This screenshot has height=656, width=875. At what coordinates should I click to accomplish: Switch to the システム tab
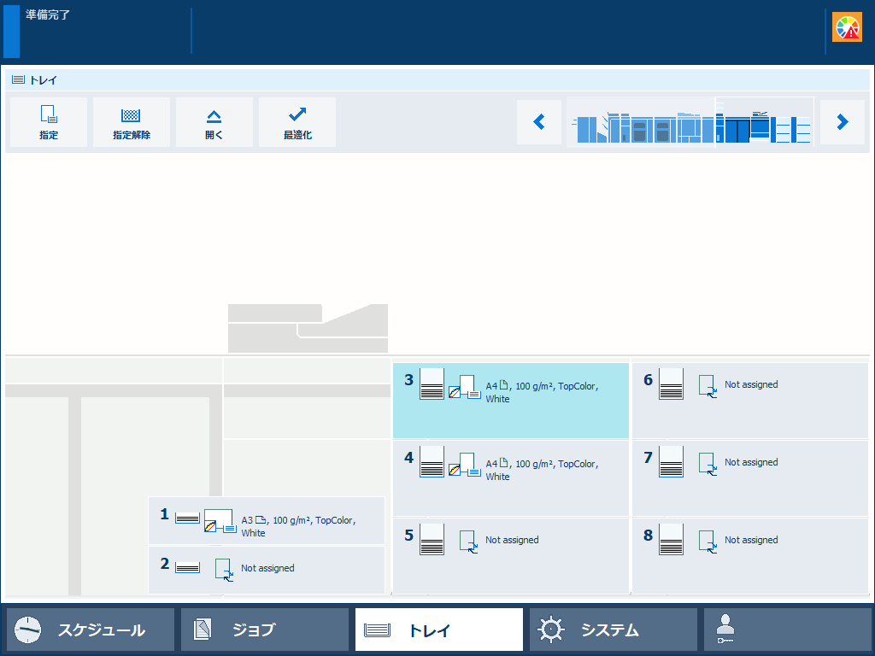click(614, 630)
